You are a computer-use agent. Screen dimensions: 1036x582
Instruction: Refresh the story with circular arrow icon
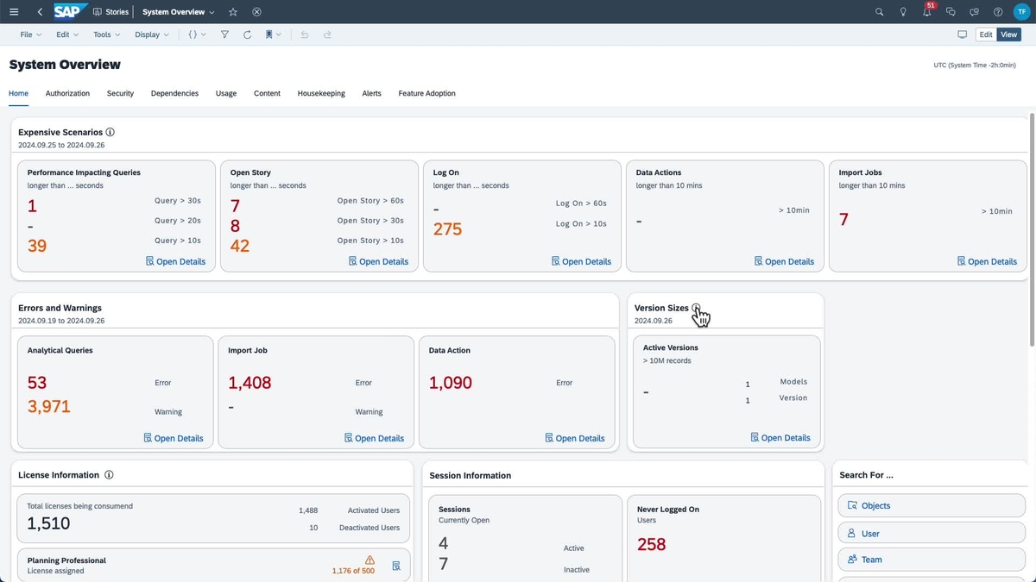click(x=247, y=34)
